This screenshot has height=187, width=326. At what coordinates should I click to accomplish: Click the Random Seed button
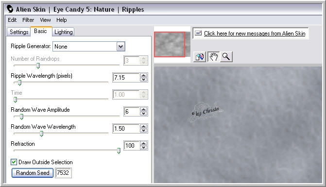coord(33,173)
